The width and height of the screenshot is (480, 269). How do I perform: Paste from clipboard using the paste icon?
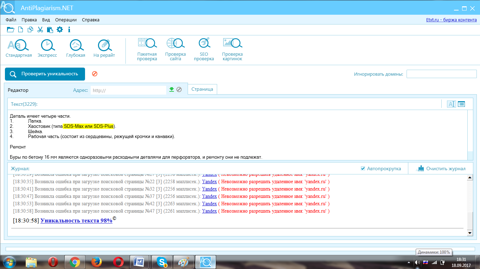tap(50, 30)
